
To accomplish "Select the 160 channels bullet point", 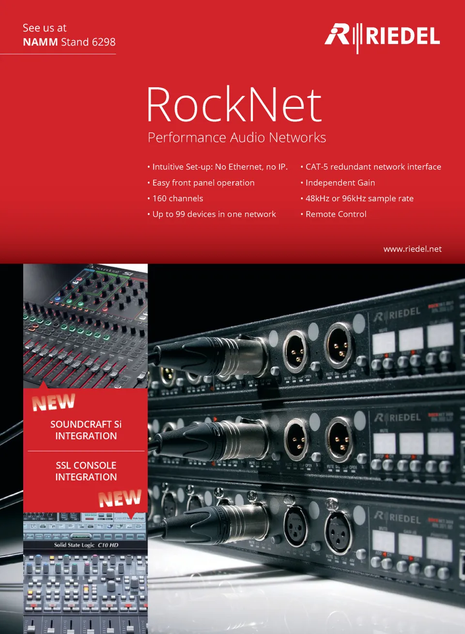I will (x=177, y=198).
